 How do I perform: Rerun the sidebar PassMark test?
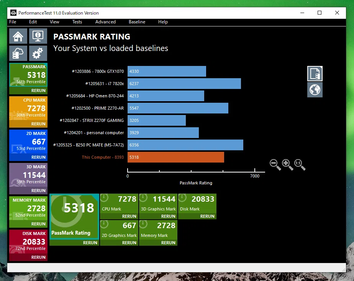(x=28, y=90)
